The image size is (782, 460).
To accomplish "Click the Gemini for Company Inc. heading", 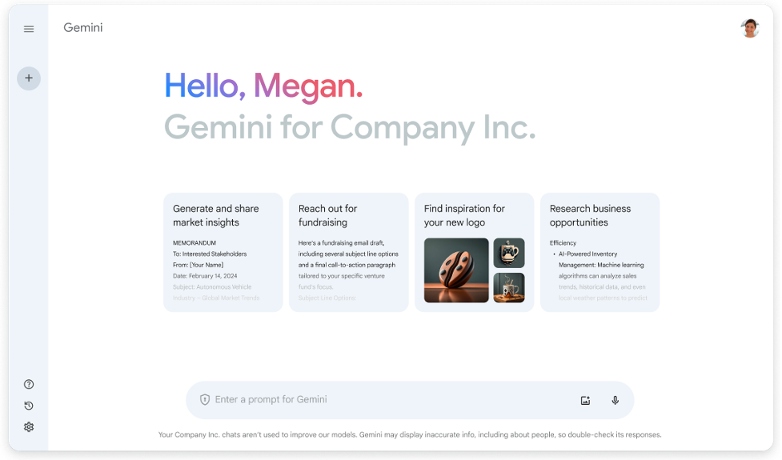I will click(x=350, y=127).
